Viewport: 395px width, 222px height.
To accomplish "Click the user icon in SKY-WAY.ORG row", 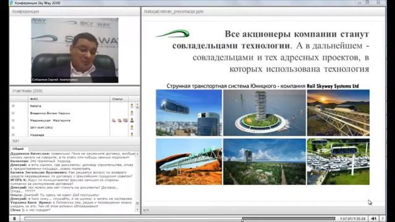I will [x=131, y=128].
